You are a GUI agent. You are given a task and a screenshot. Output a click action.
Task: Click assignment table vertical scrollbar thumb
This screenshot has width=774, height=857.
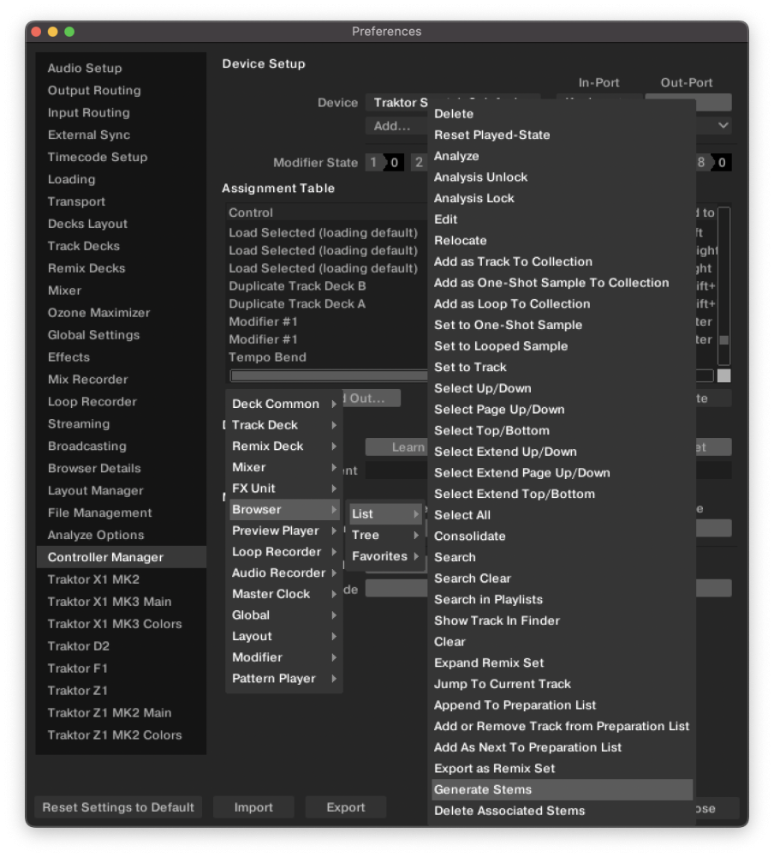(x=723, y=340)
